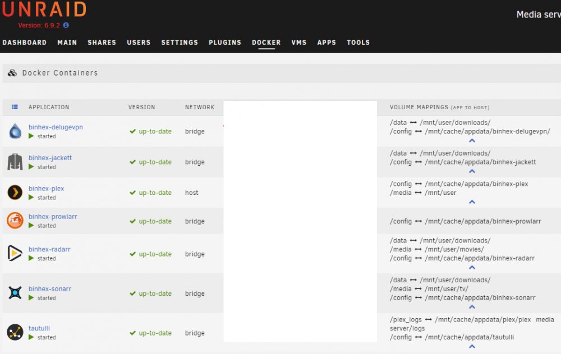
Task: Click the Volume Mappings column header
Action: click(440, 107)
